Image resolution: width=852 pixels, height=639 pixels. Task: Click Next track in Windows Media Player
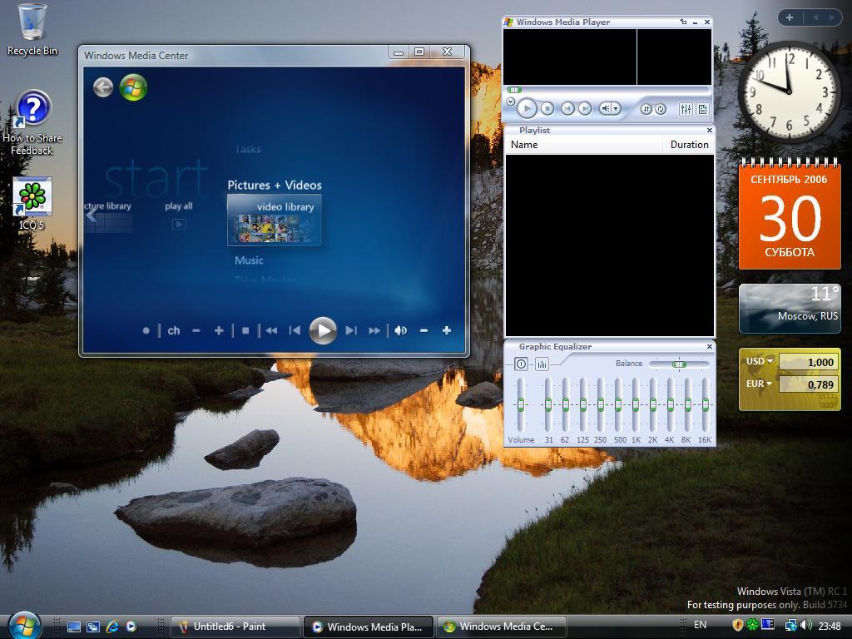(x=585, y=108)
